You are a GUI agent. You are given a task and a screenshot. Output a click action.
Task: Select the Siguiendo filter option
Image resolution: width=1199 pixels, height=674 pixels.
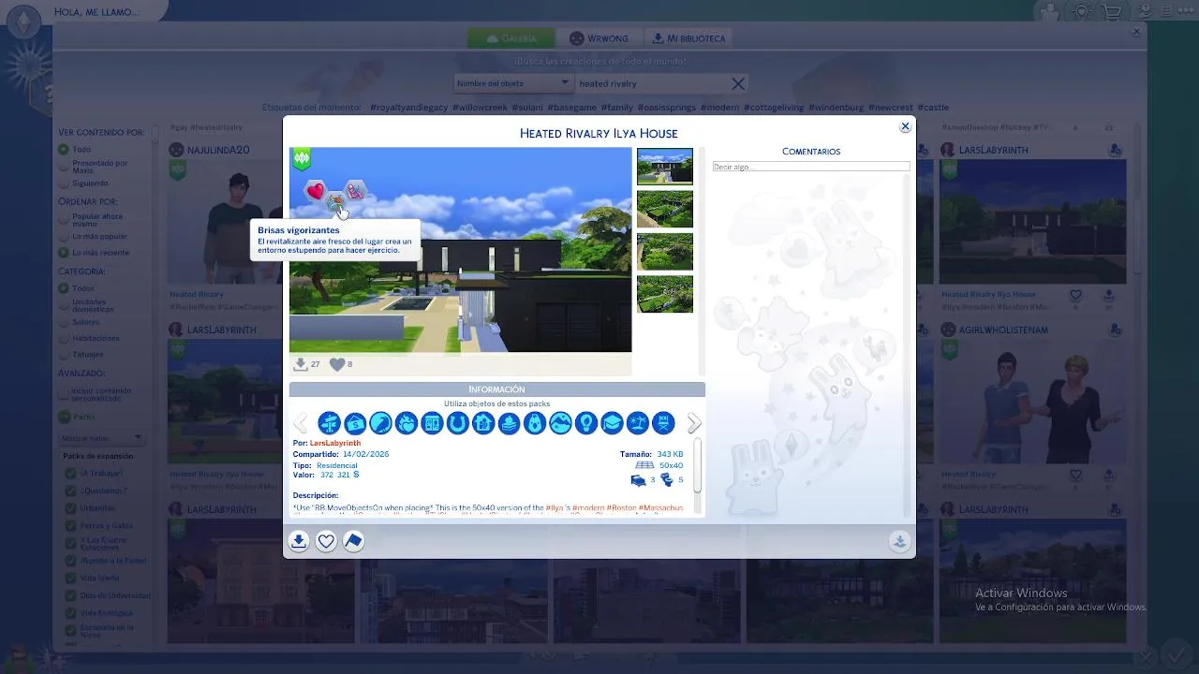tap(64, 183)
